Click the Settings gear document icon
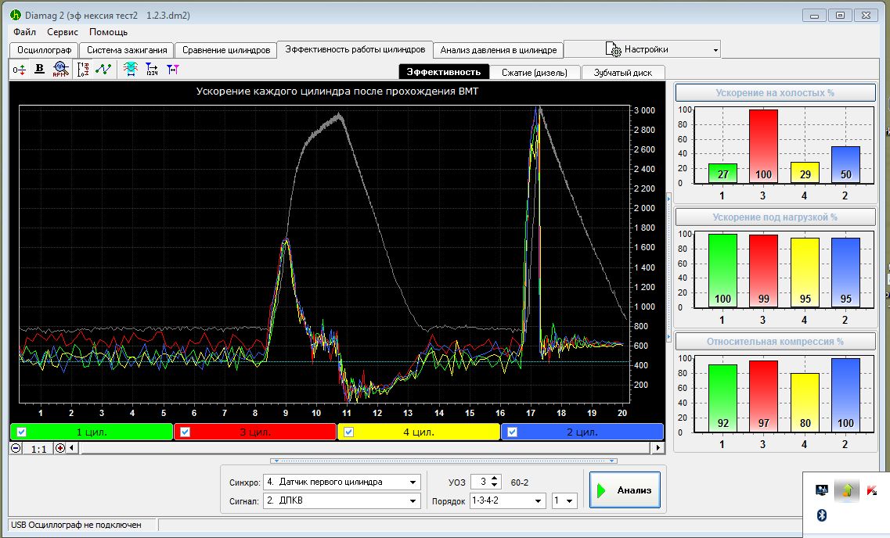 pos(613,49)
